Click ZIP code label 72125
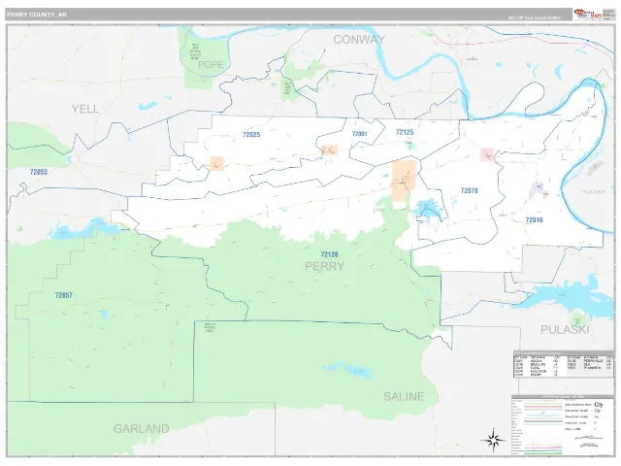621x466 pixels. pyautogui.click(x=405, y=132)
